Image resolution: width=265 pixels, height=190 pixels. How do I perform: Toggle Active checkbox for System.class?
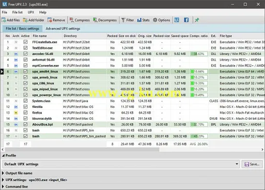click(25, 101)
